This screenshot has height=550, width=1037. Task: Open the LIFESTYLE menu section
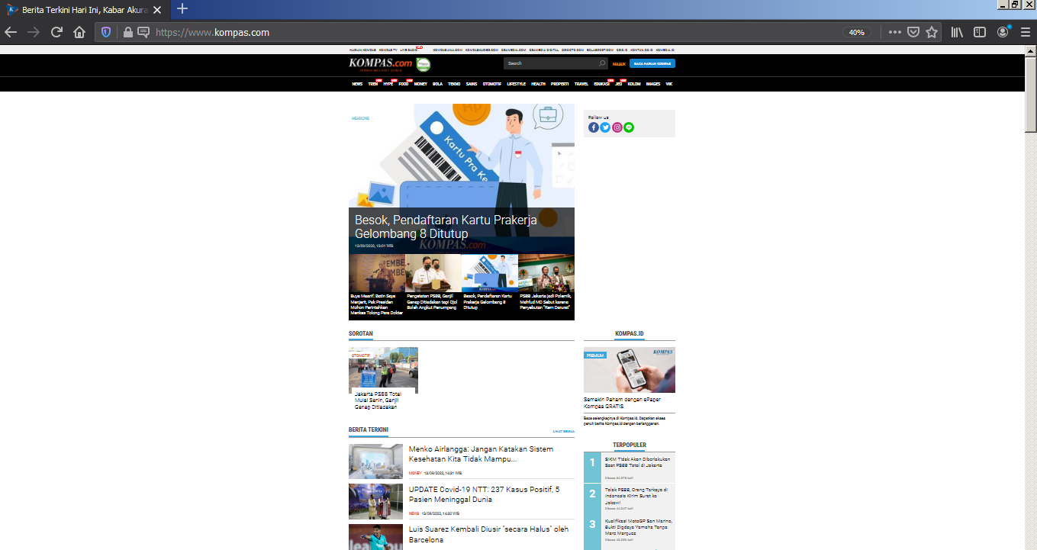(x=517, y=84)
